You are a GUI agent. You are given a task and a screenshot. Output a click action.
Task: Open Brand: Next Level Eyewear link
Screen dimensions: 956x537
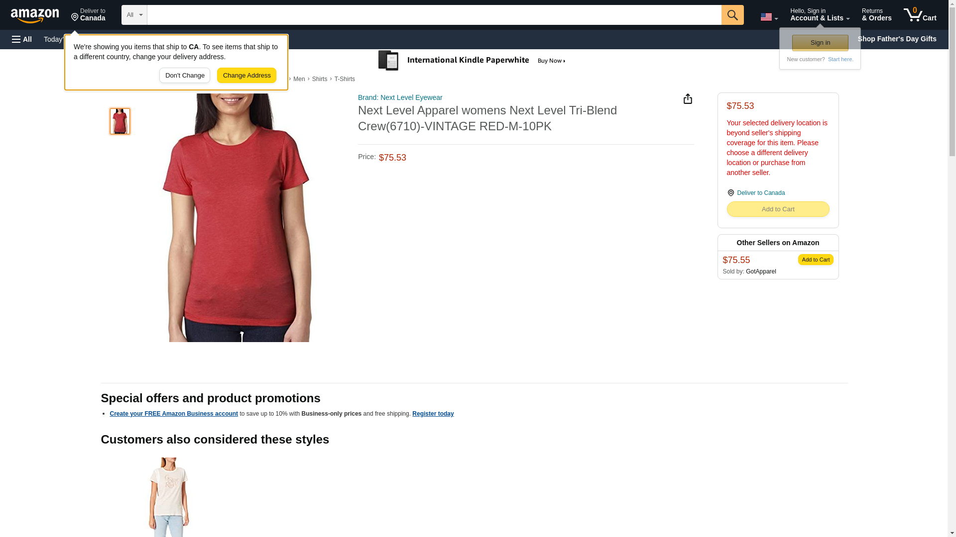(x=400, y=97)
